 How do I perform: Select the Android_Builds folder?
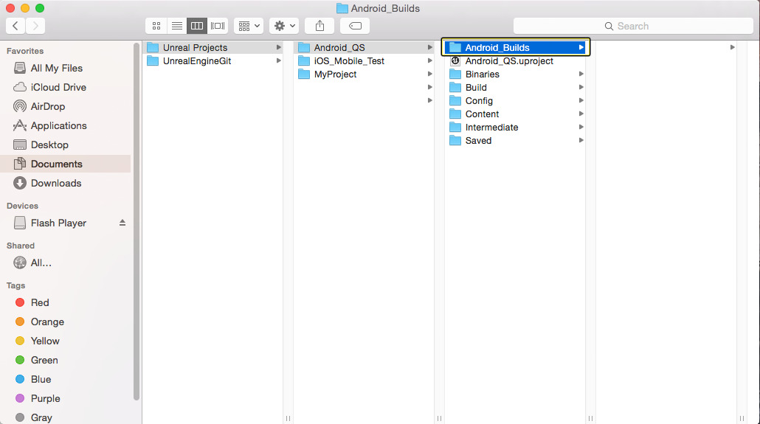tap(516, 47)
